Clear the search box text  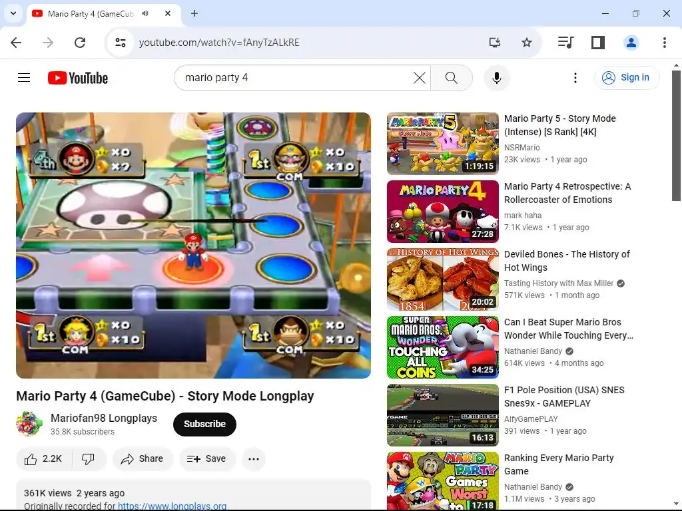(x=420, y=78)
